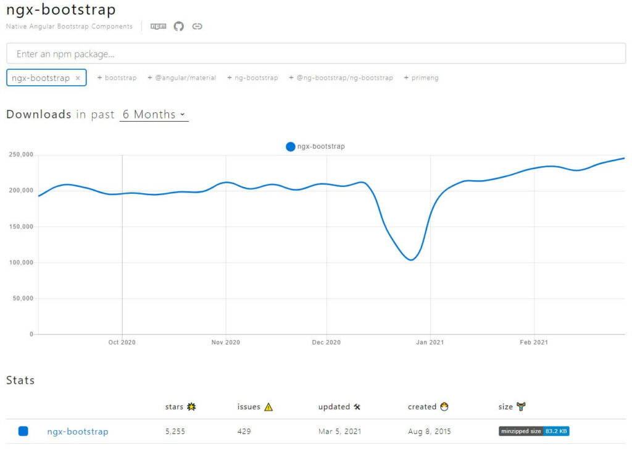Viewport: 632px width, 450px height.
Task: Click the updated tools icon
Action: point(357,407)
